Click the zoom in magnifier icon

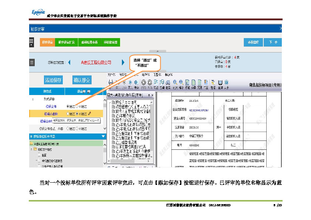[175, 82]
